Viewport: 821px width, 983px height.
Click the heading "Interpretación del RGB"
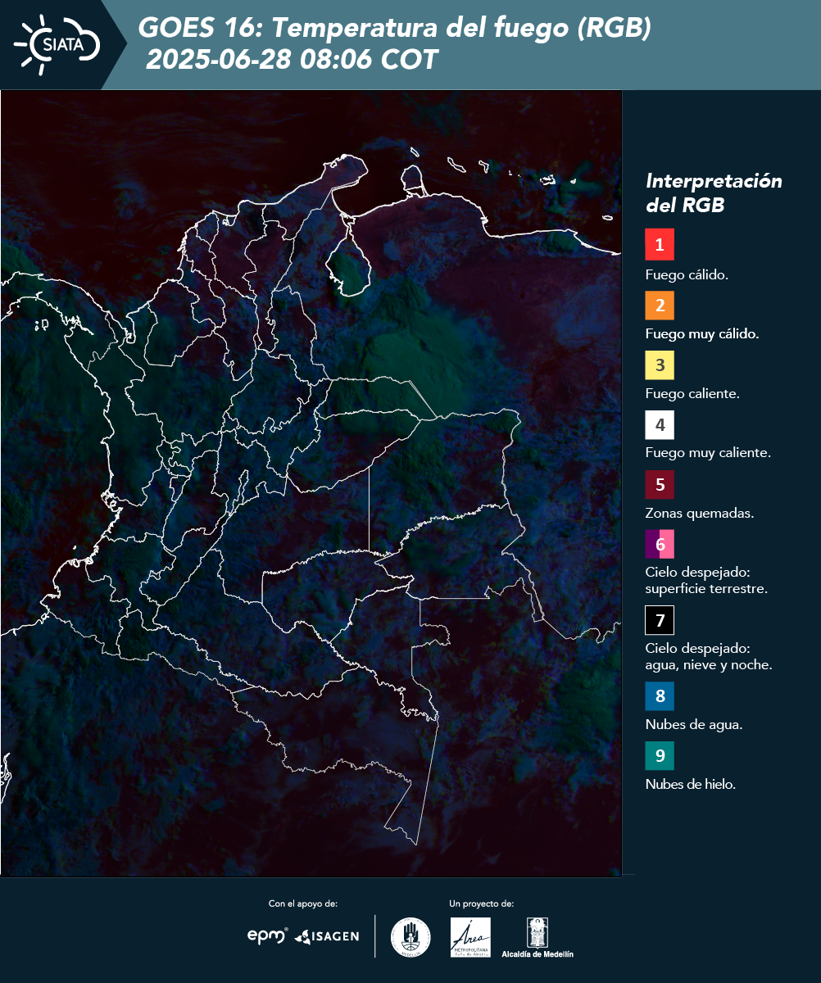point(714,193)
